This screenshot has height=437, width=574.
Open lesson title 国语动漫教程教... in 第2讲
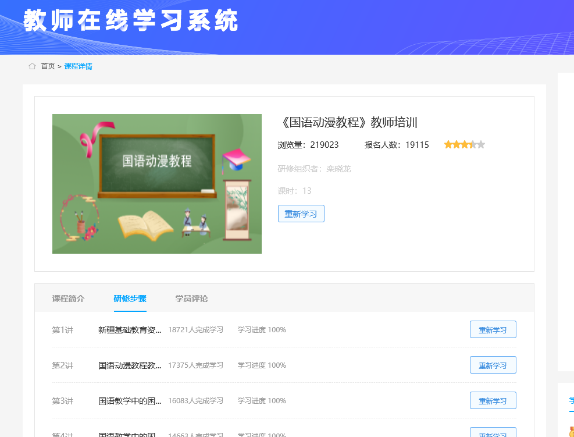[x=130, y=365]
